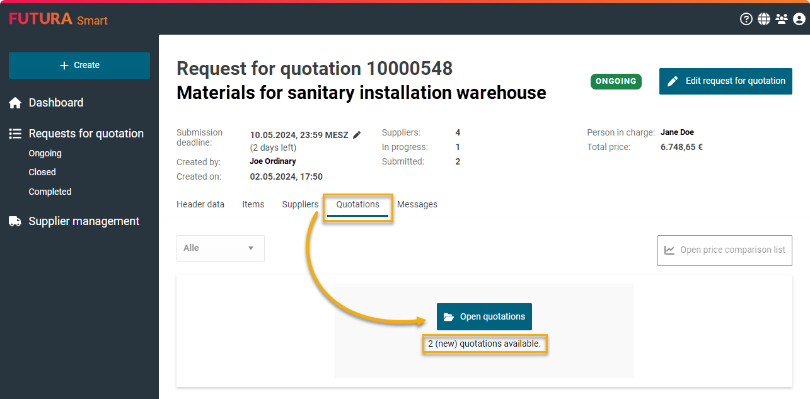
Task: Click pencil icon beside submission deadline
Action: click(357, 135)
